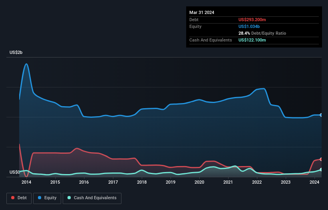Select the 2023 x-axis label

coord(286,182)
